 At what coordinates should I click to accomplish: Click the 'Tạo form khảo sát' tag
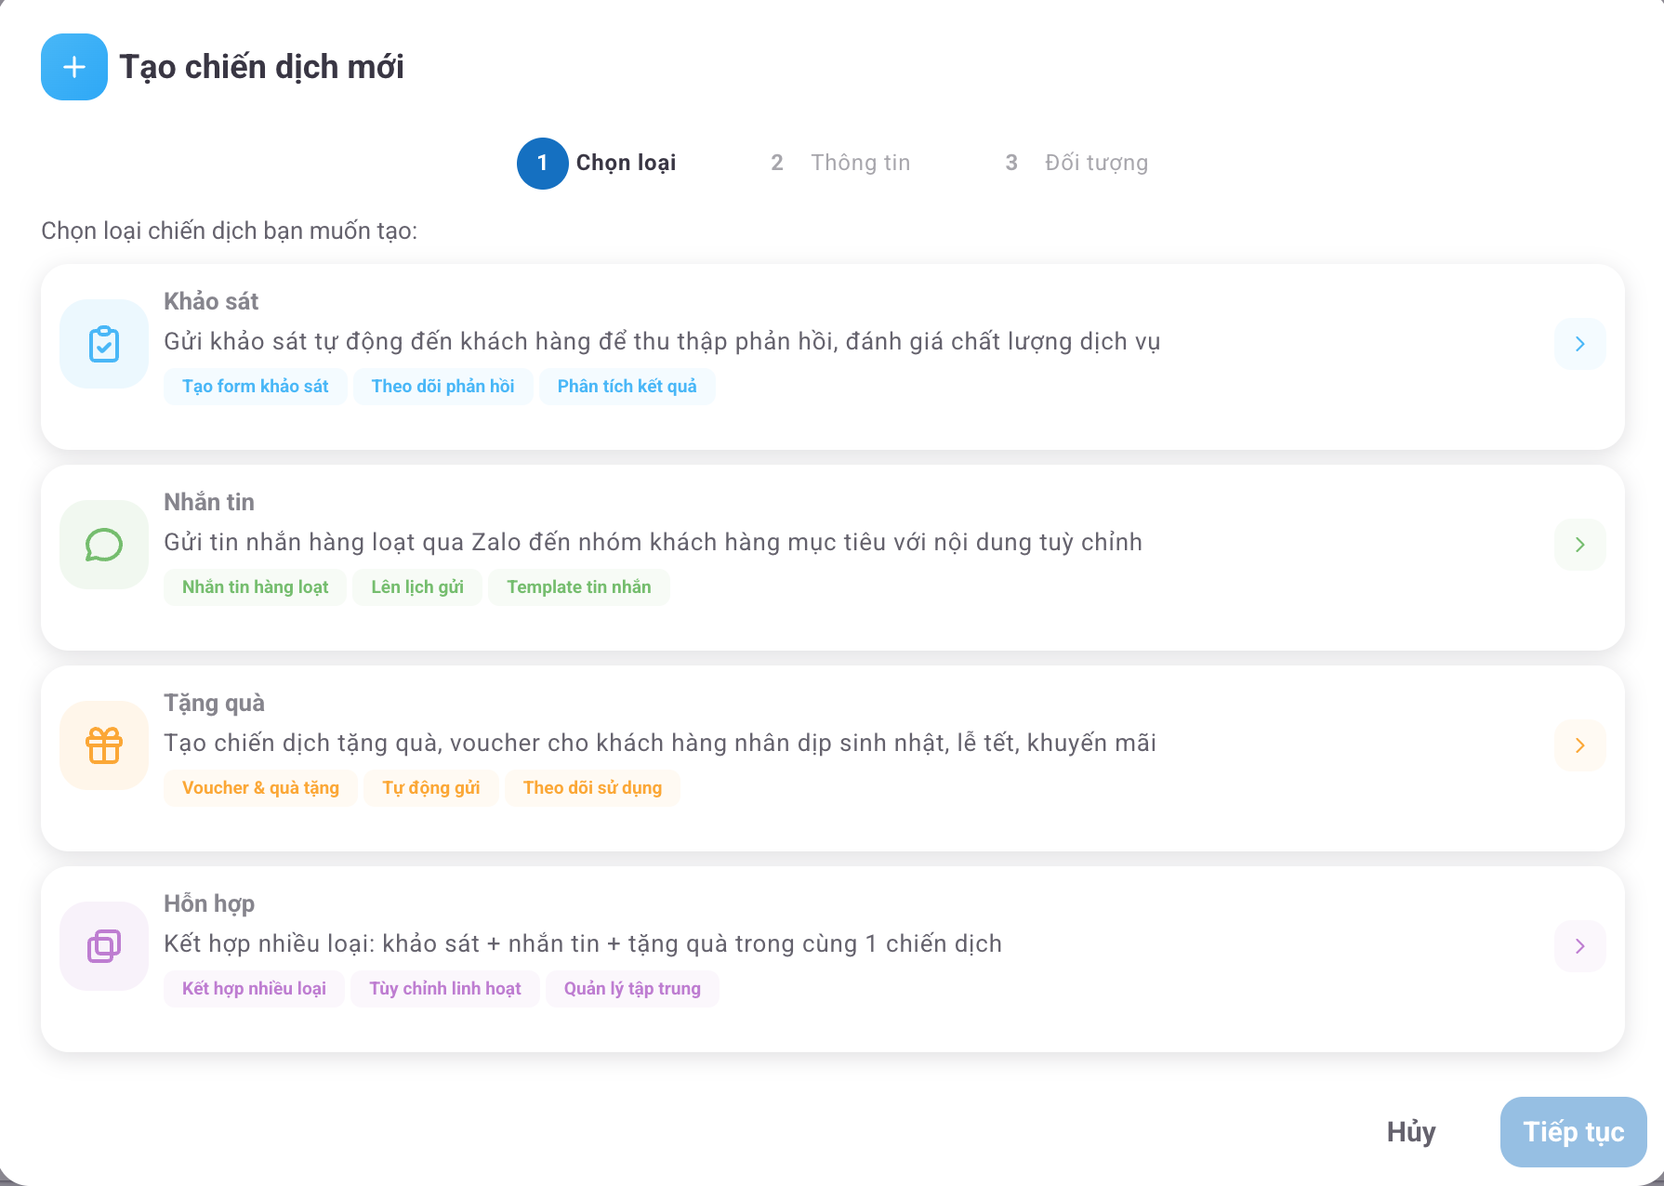255,386
